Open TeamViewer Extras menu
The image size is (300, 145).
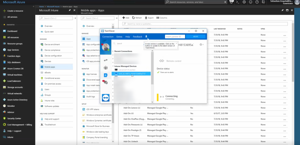coord(120,37)
